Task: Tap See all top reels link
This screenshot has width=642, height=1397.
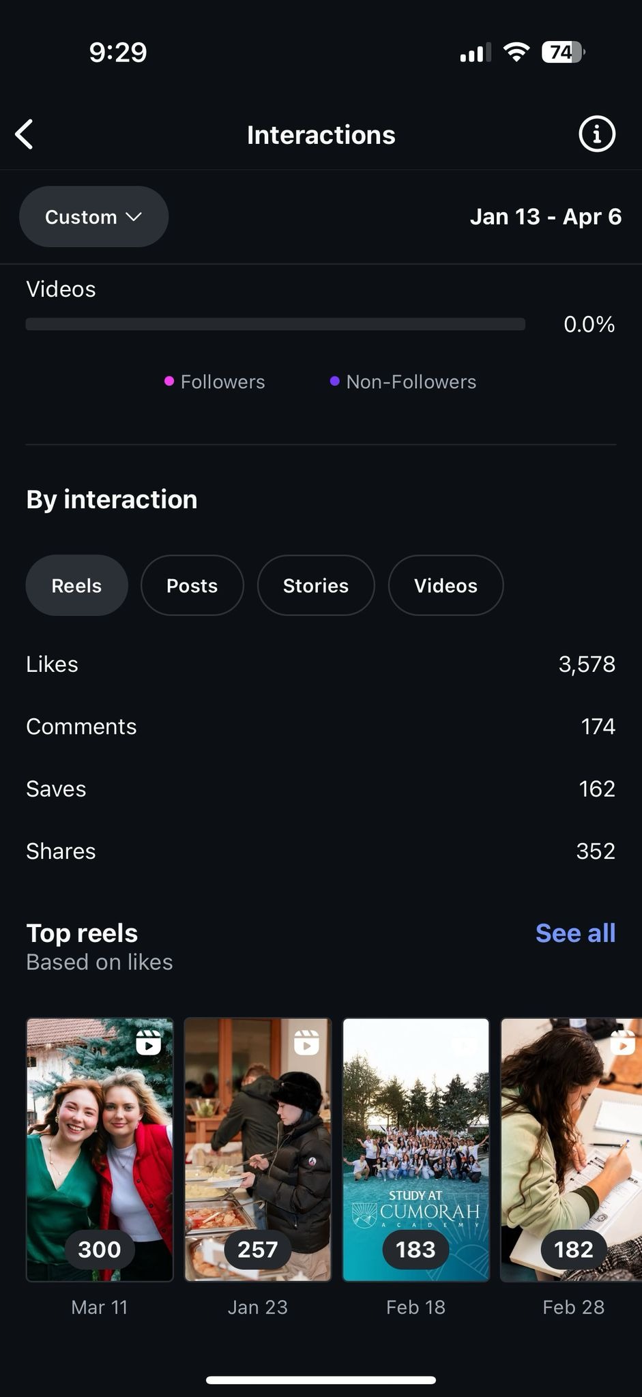Action: (575, 933)
